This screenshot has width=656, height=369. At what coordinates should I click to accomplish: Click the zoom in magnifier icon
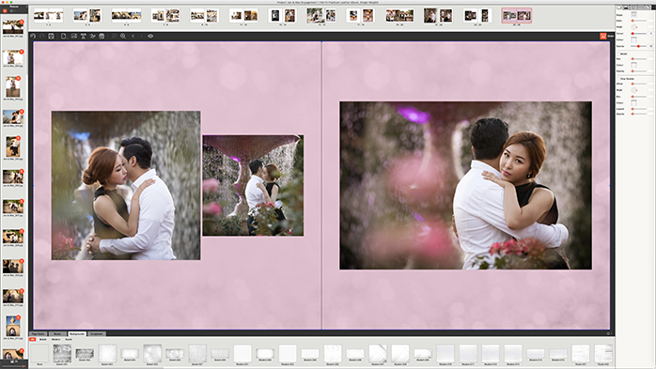(123, 37)
